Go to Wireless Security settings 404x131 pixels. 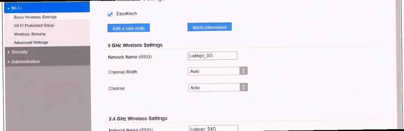tap(30, 34)
